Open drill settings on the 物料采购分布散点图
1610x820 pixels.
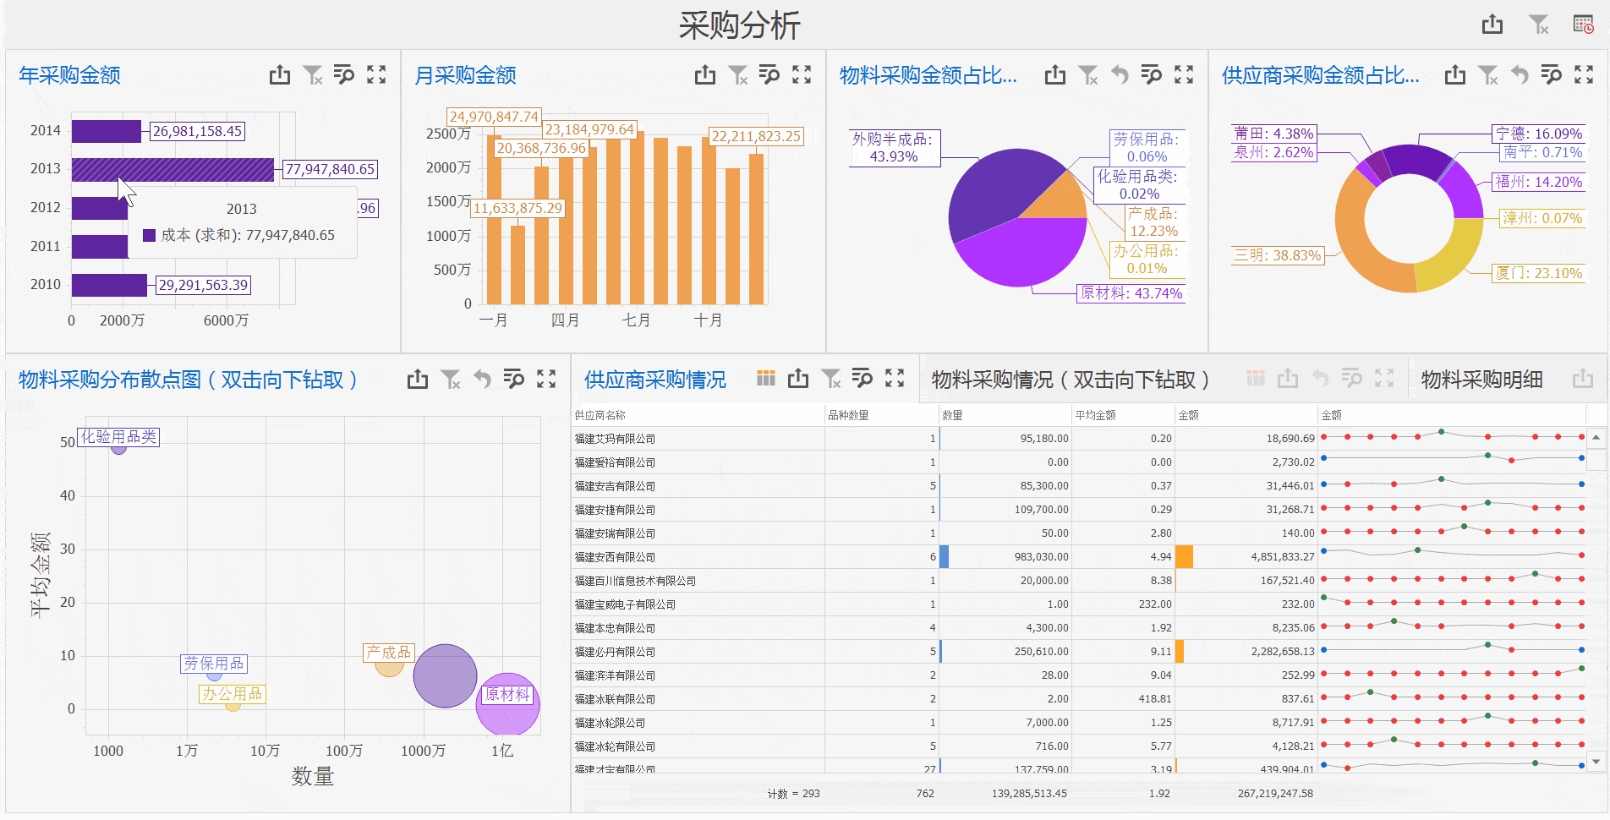tap(514, 379)
